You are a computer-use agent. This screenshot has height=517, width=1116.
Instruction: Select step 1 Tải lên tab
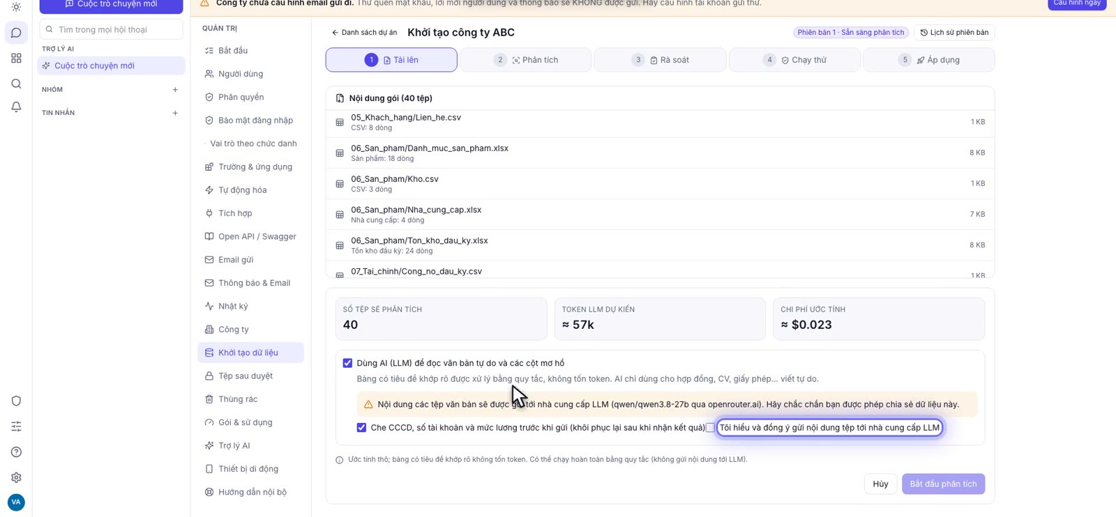391,60
